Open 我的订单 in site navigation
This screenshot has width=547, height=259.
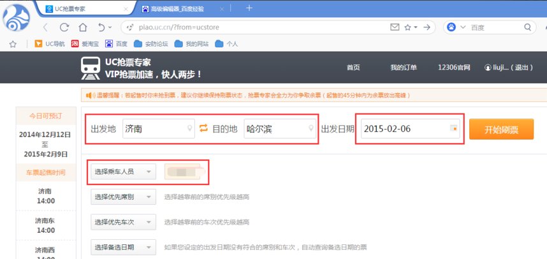pos(404,68)
